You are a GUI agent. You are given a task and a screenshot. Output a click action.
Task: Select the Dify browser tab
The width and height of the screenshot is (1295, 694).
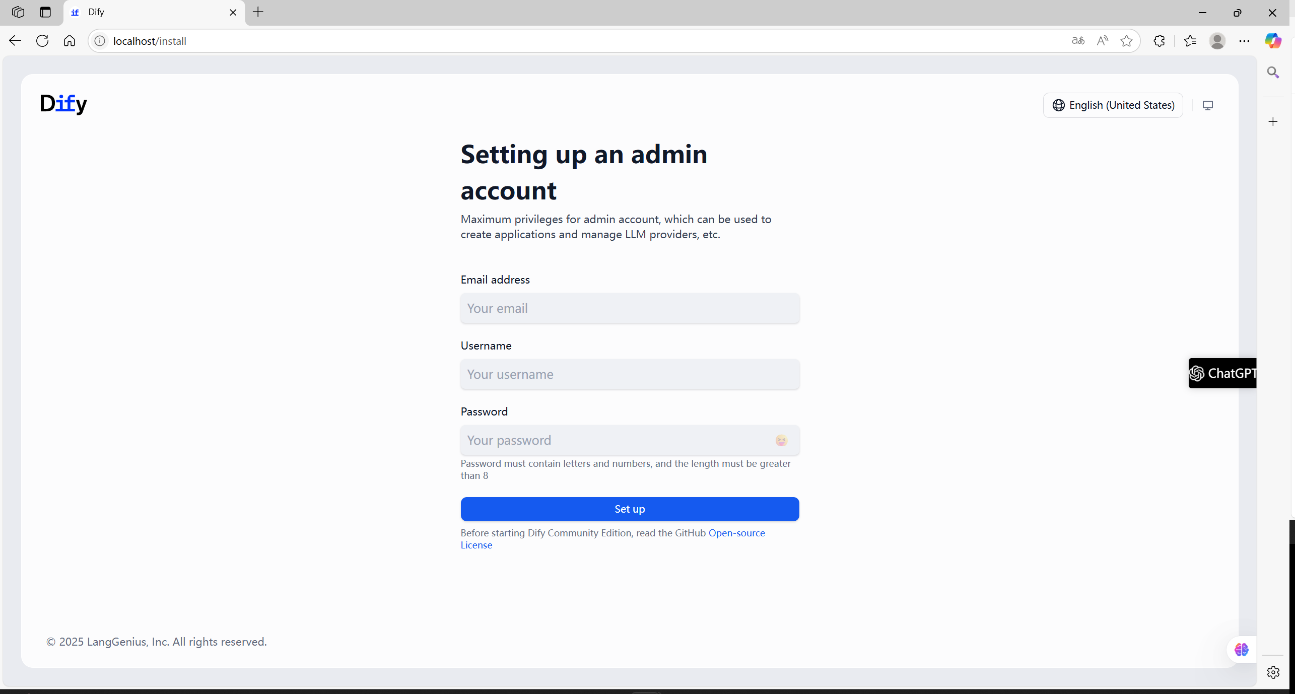coord(151,12)
